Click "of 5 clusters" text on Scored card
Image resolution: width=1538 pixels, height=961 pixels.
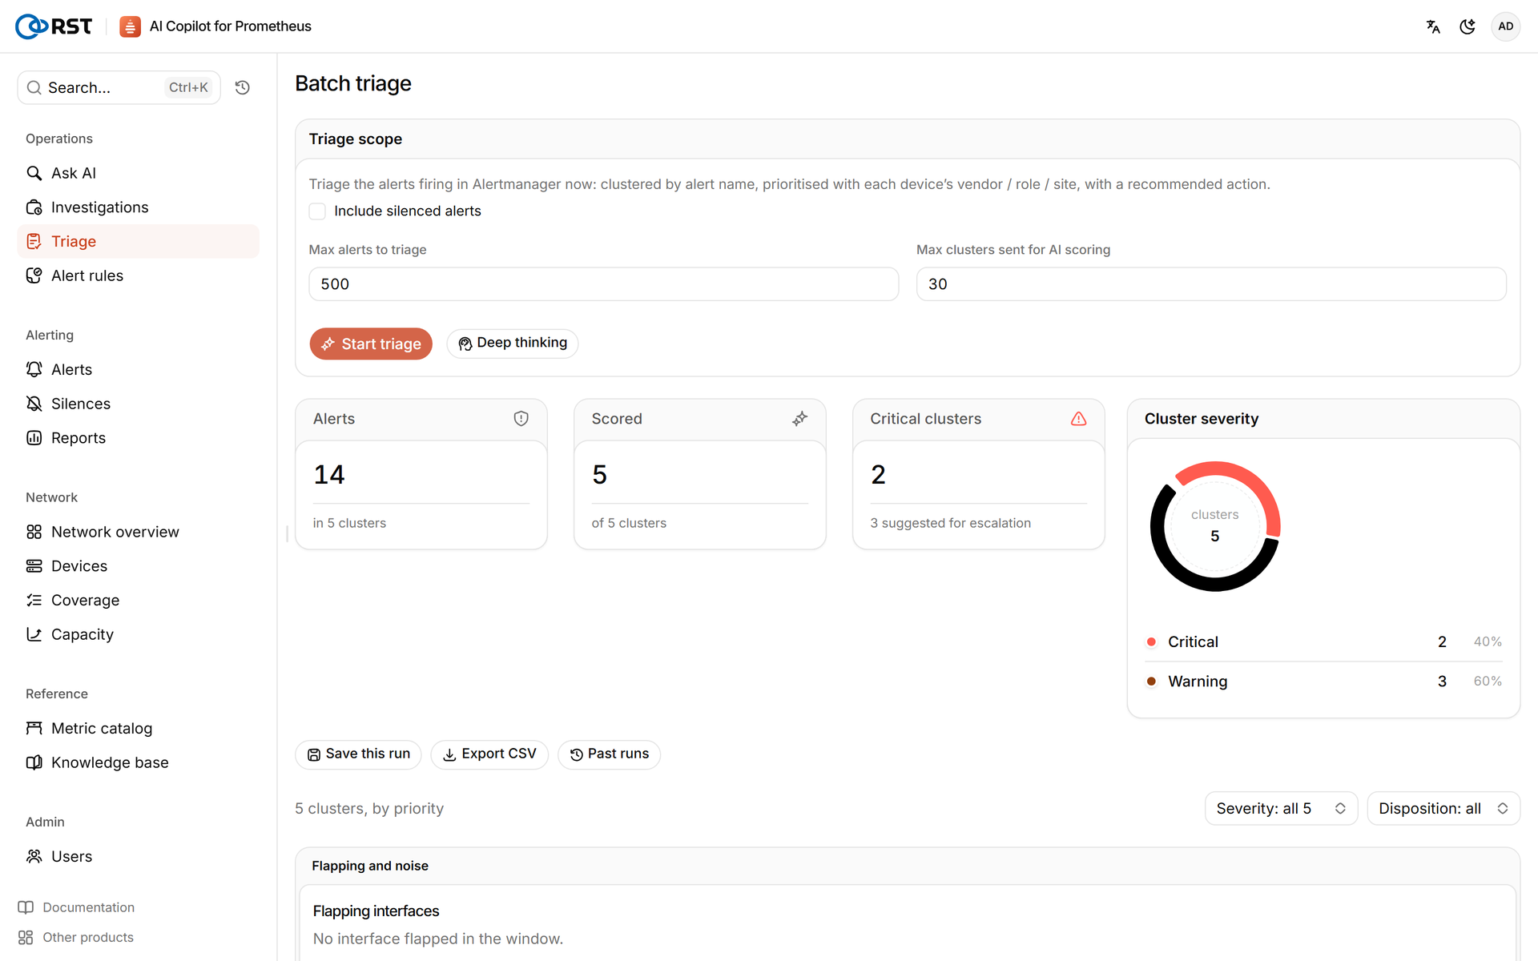[629, 523]
